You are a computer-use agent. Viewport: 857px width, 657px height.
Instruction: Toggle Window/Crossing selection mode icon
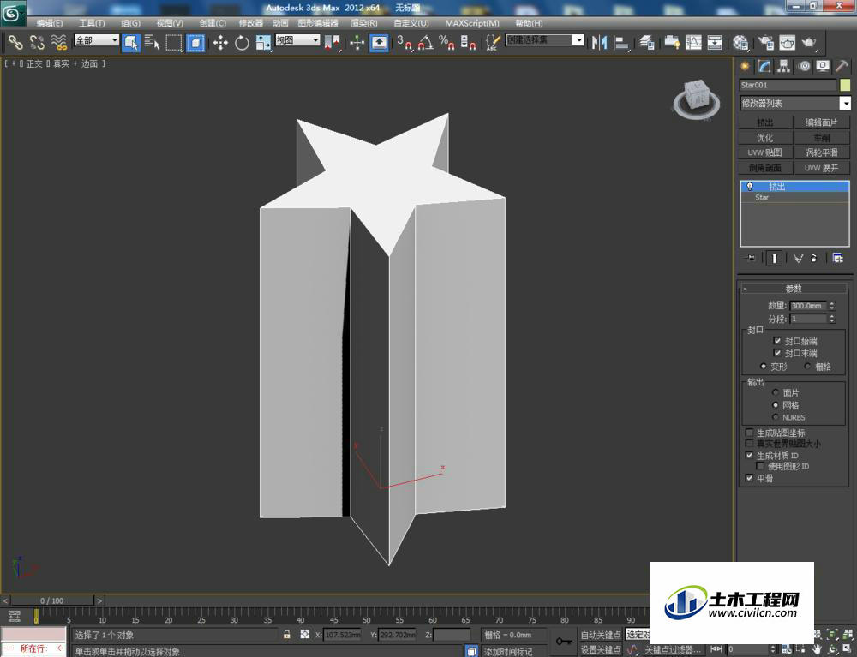(195, 42)
